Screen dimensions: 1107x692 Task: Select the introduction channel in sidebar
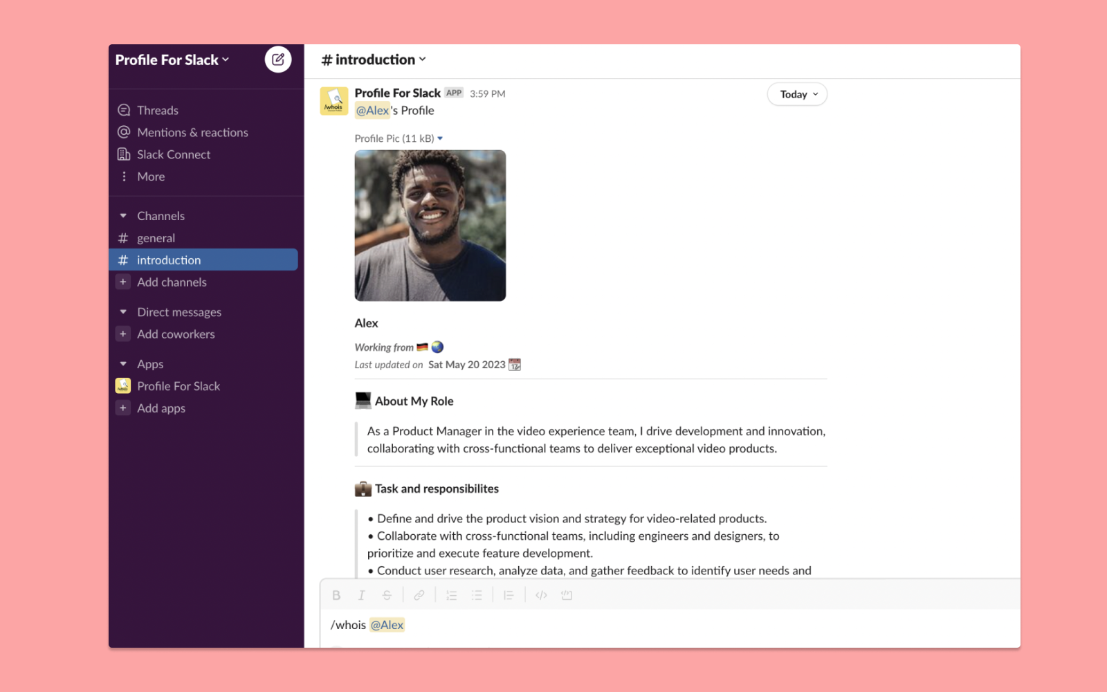click(203, 259)
